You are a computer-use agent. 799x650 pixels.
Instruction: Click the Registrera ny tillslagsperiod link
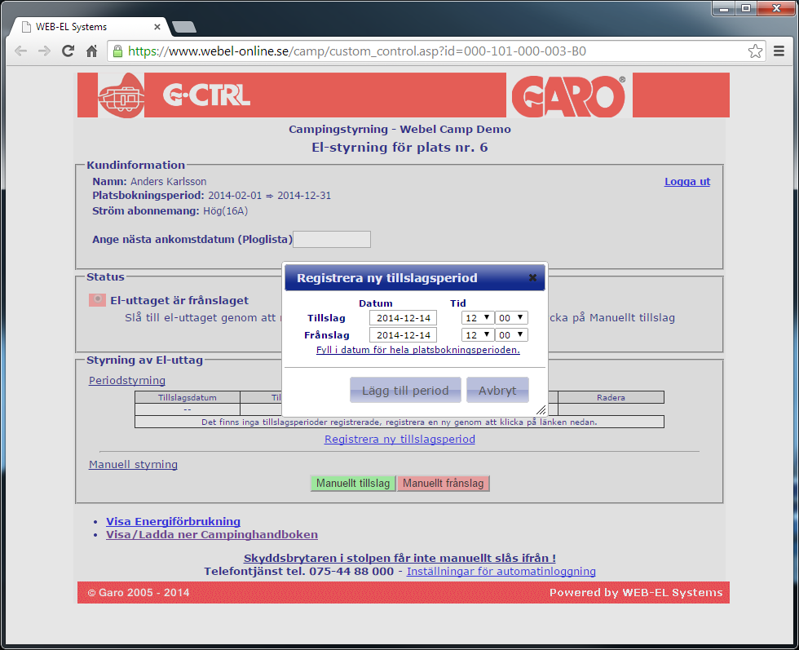(399, 439)
